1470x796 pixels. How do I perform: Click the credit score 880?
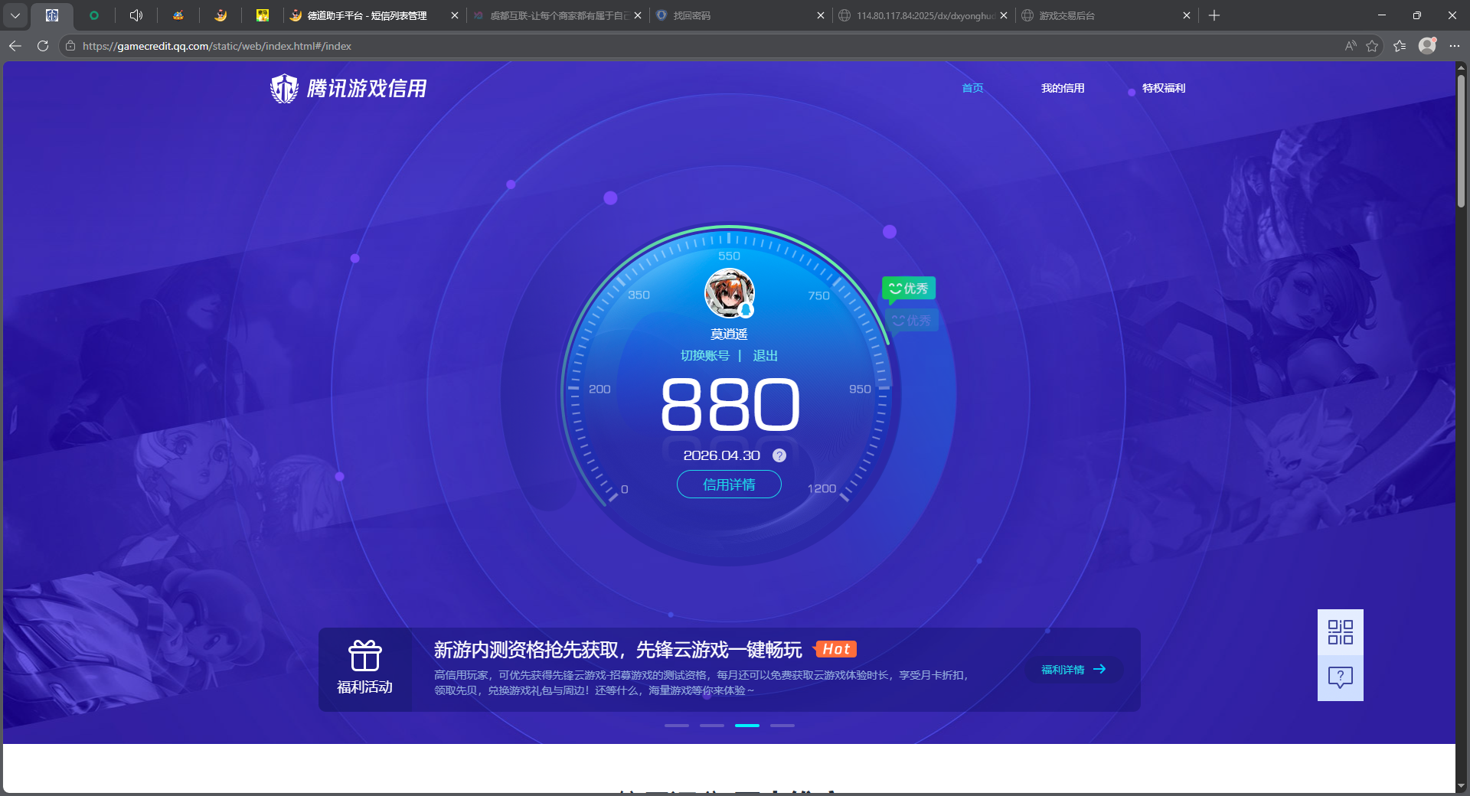(x=730, y=404)
